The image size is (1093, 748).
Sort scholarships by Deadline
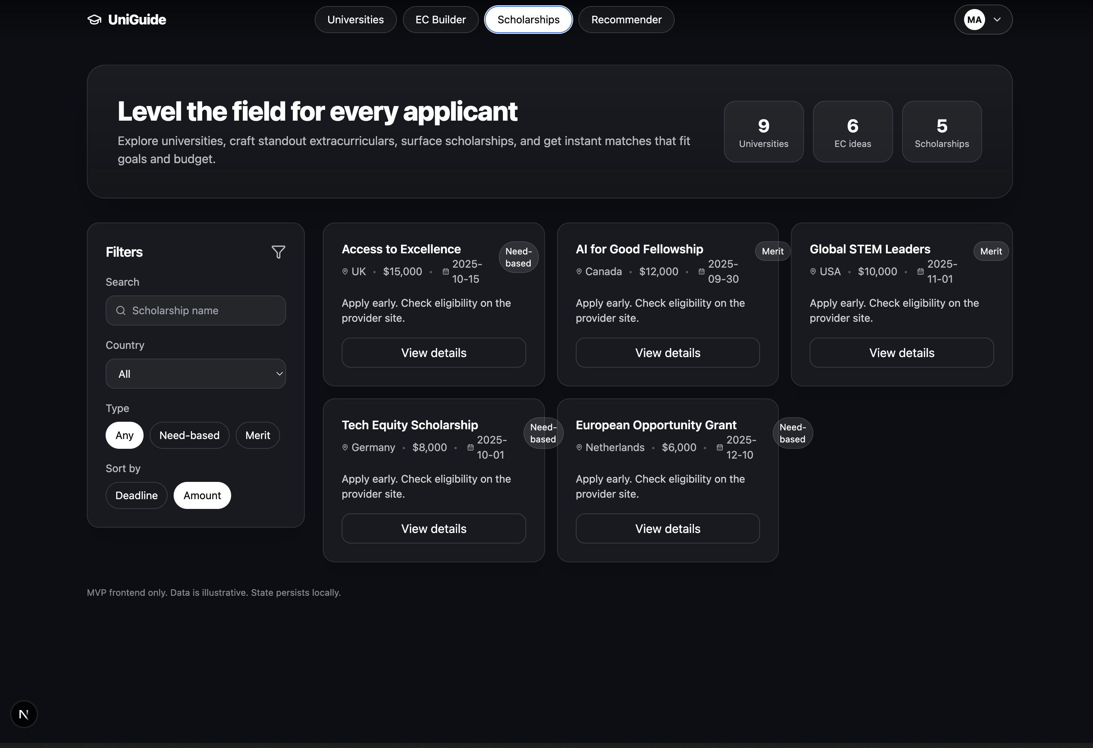[136, 495]
